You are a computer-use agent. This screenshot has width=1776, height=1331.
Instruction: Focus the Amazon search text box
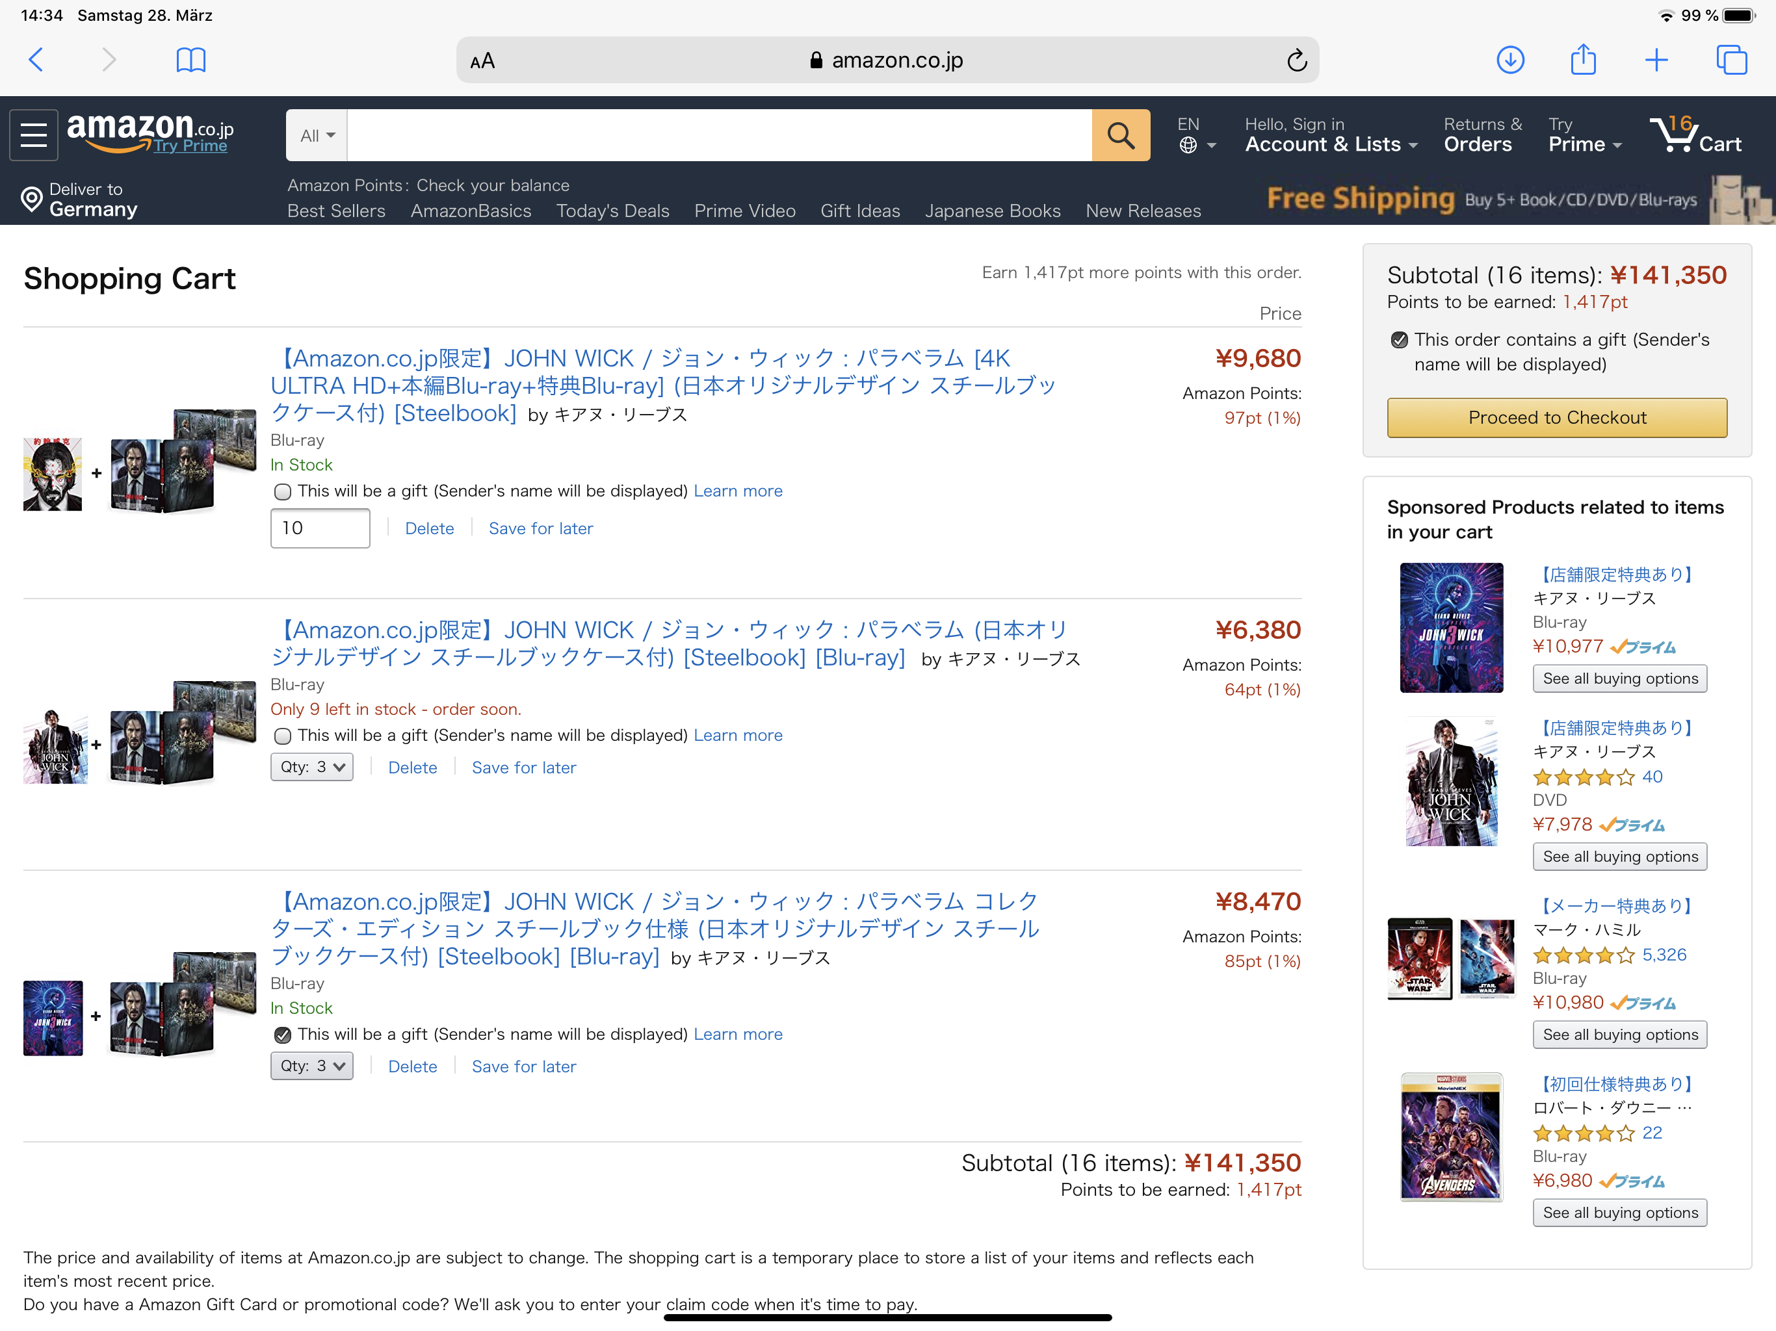pos(720,135)
